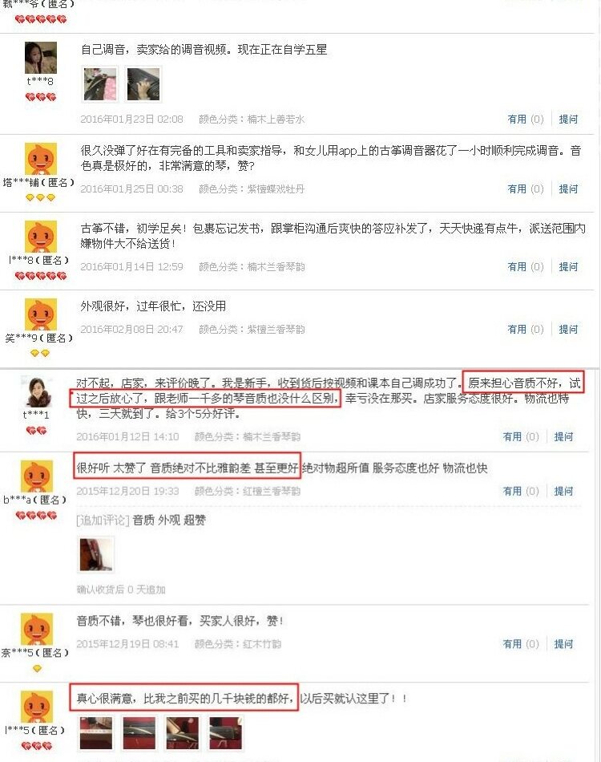Image resolution: width=601 pixels, height=762 pixels.
Task: View photo in b***a's follow-up review
Action: [x=96, y=554]
